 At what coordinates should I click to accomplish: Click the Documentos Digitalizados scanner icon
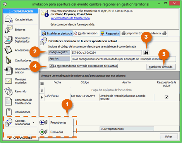(9, 40)
